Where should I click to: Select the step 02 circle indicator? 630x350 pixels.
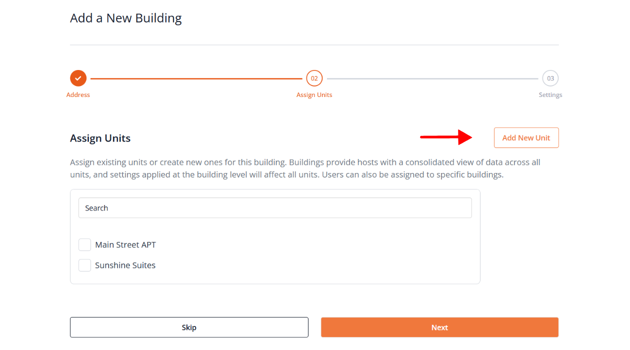tap(314, 78)
